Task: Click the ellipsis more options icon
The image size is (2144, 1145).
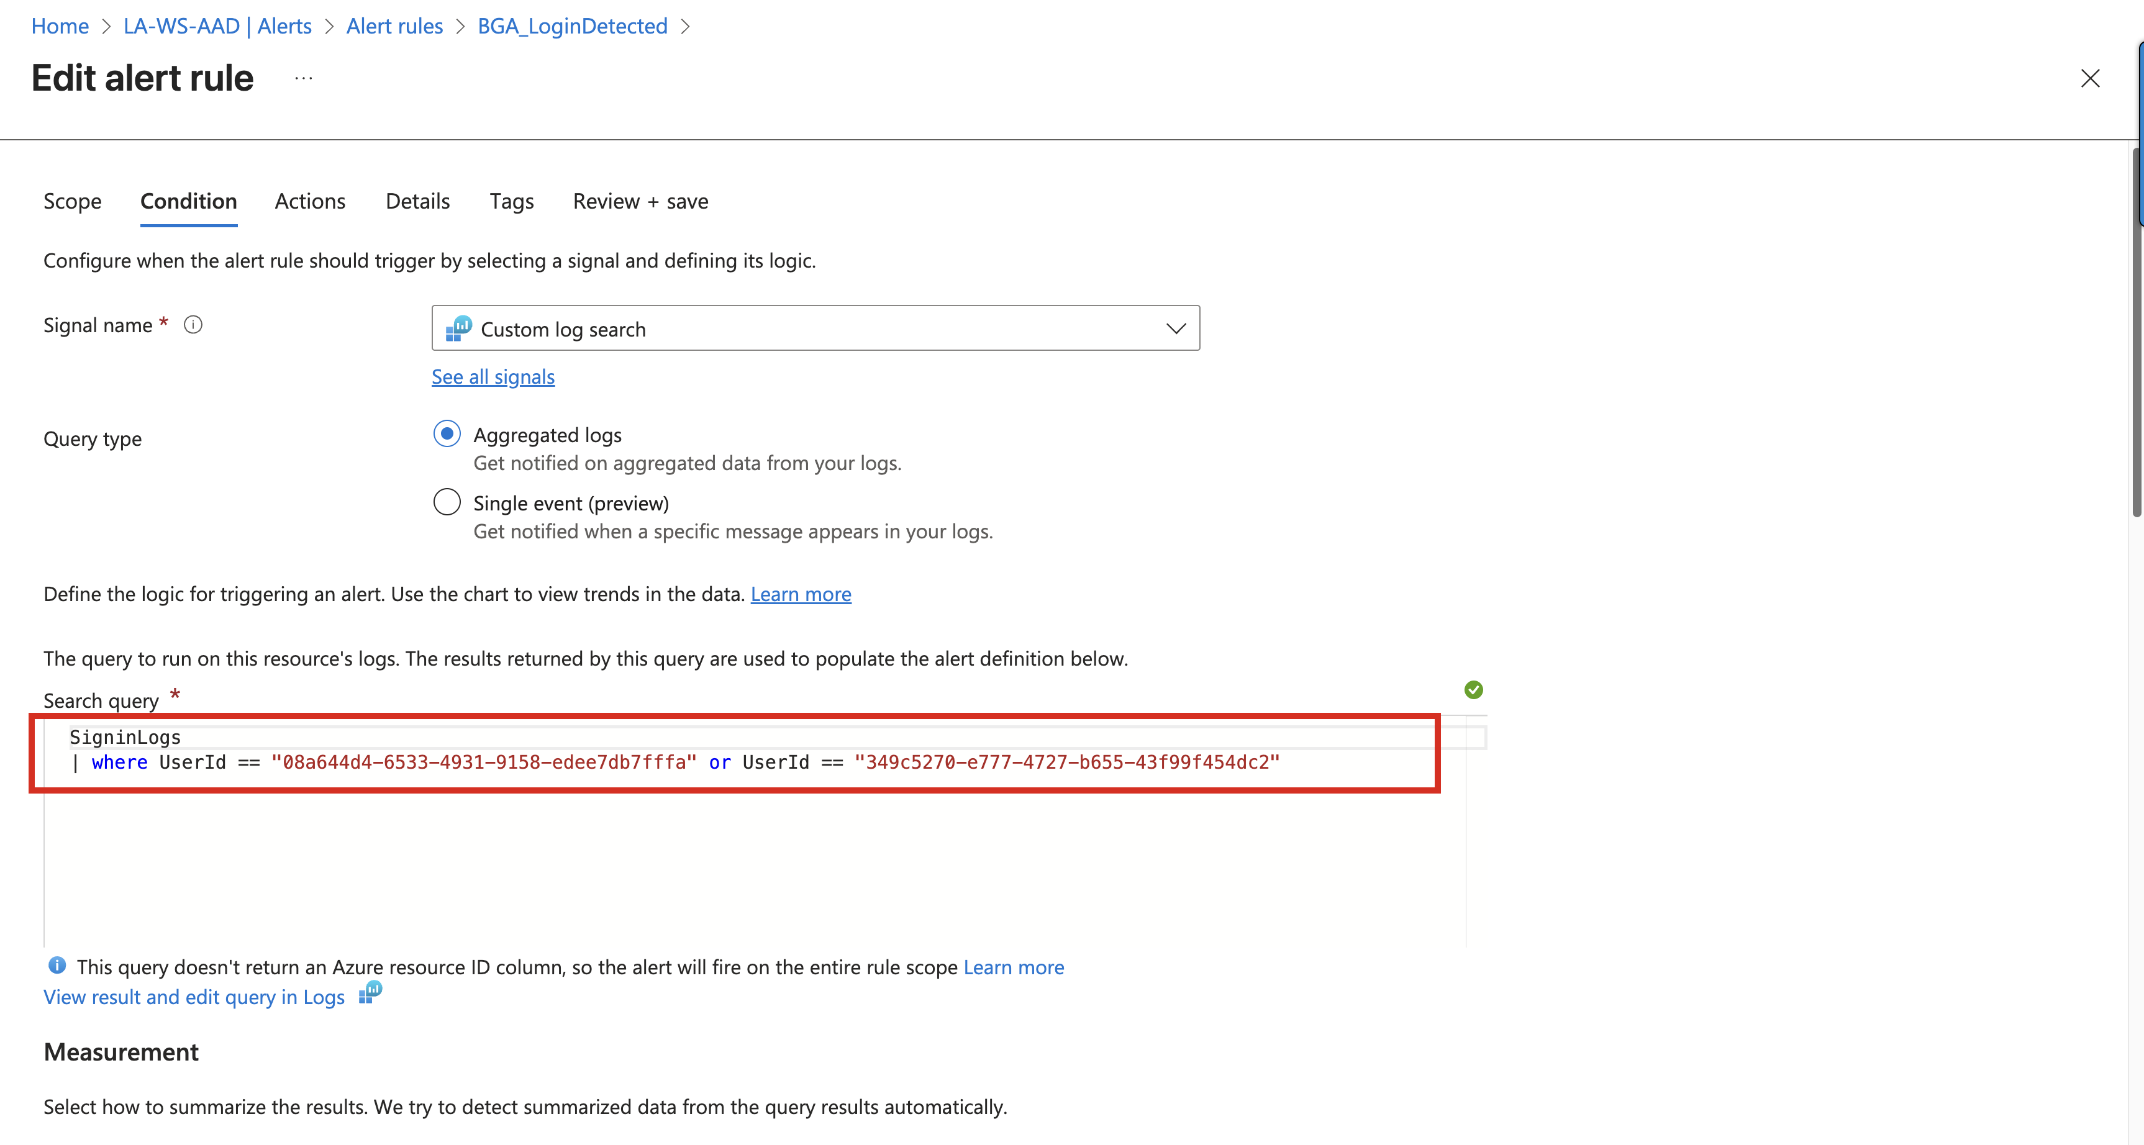Action: (x=304, y=78)
